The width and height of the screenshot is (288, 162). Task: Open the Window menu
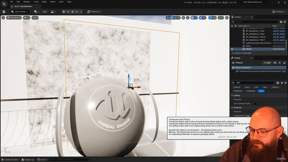point(27,2)
